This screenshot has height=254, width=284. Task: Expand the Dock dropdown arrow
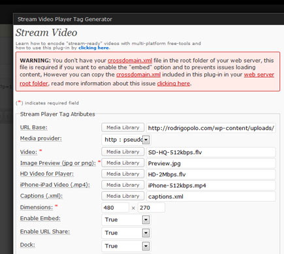pos(146,246)
